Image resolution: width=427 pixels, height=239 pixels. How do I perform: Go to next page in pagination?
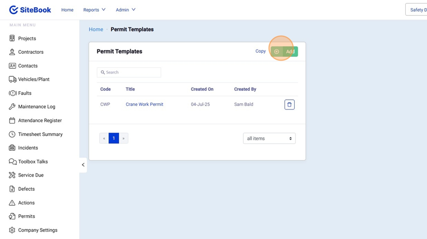coord(123,138)
